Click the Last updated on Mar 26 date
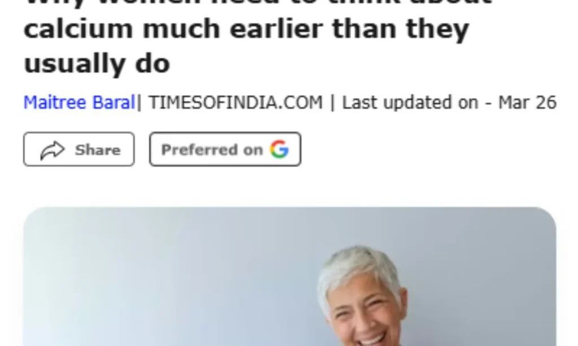This screenshot has width=578, height=346. click(x=449, y=103)
